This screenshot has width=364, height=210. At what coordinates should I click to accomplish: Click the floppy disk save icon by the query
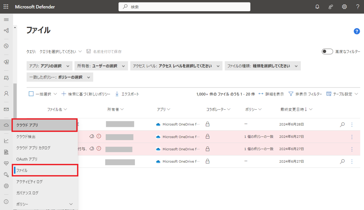89,51
